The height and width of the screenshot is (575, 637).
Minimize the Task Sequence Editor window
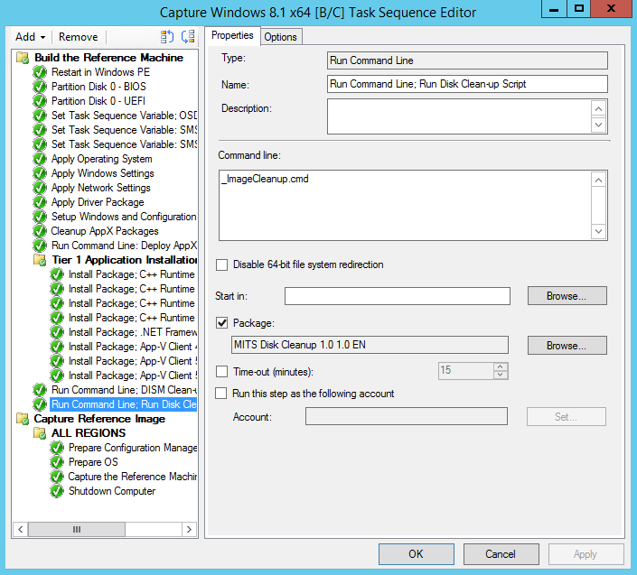pos(554,9)
